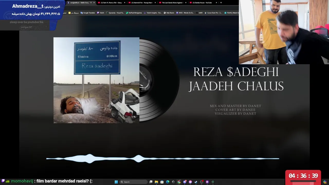Open the FlixHQ bookmark

click(x=231, y=13)
